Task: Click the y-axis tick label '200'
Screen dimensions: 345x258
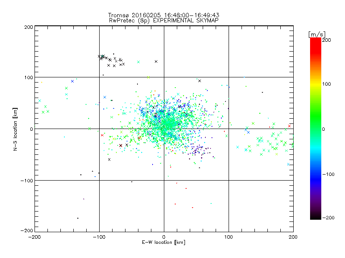Action: point(28,27)
